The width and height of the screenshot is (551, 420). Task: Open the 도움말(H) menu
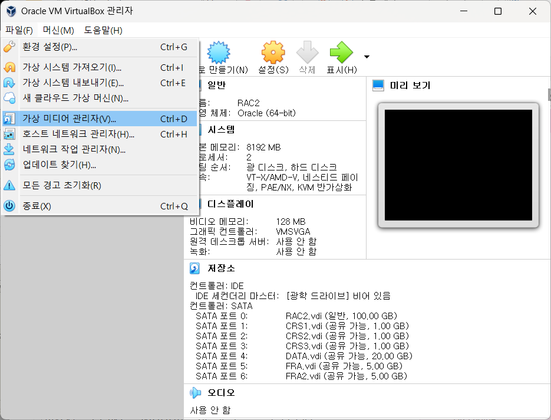pyautogui.click(x=103, y=30)
